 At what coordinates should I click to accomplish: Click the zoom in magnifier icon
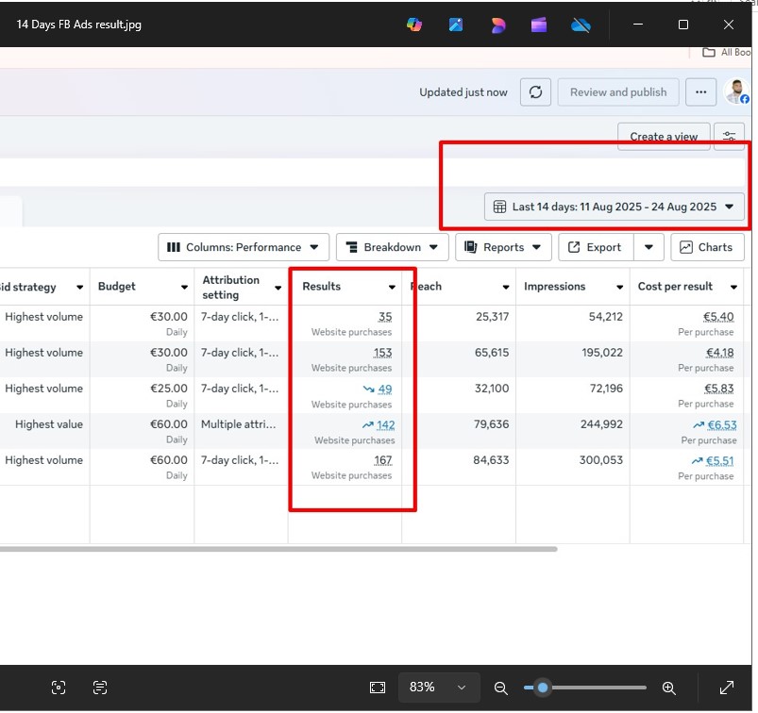coord(668,688)
